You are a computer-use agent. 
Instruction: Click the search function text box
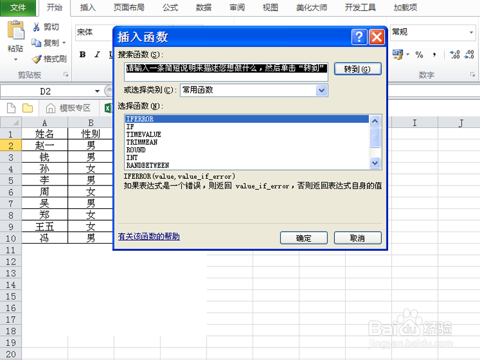[226, 72]
